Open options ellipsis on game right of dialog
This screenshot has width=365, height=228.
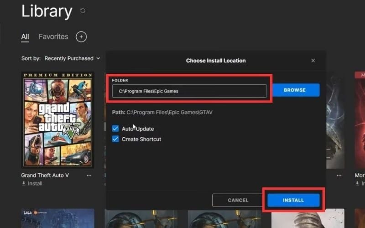[x=339, y=176]
